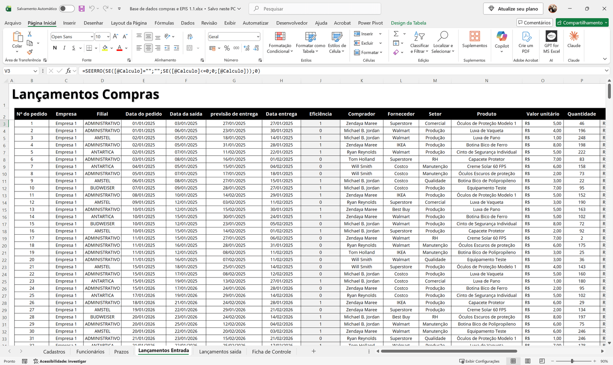Image resolution: width=613 pixels, height=365 pixels.
Task: Click Atualize seu plano button
Action: pos(513,8)
